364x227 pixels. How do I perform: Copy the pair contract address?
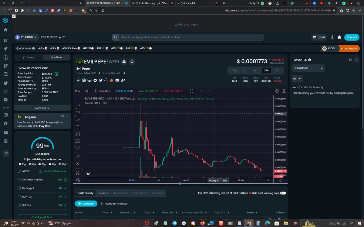(124, 73)
